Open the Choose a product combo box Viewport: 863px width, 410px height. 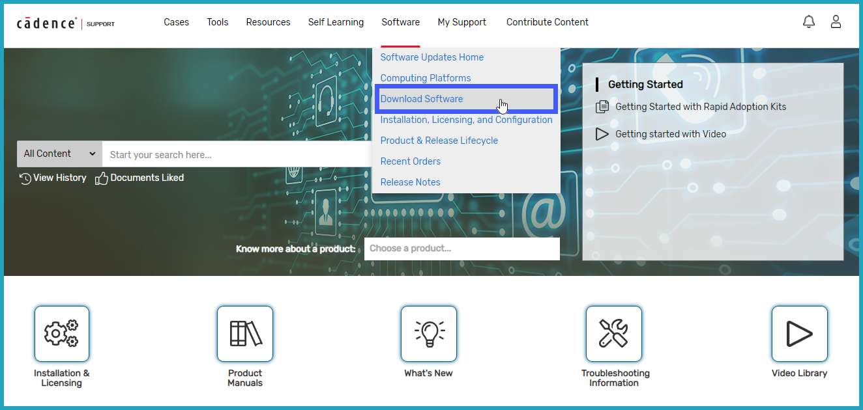coord(461,249)
